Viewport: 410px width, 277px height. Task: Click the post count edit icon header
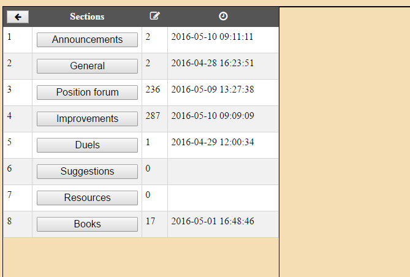(x=155, y=16)
